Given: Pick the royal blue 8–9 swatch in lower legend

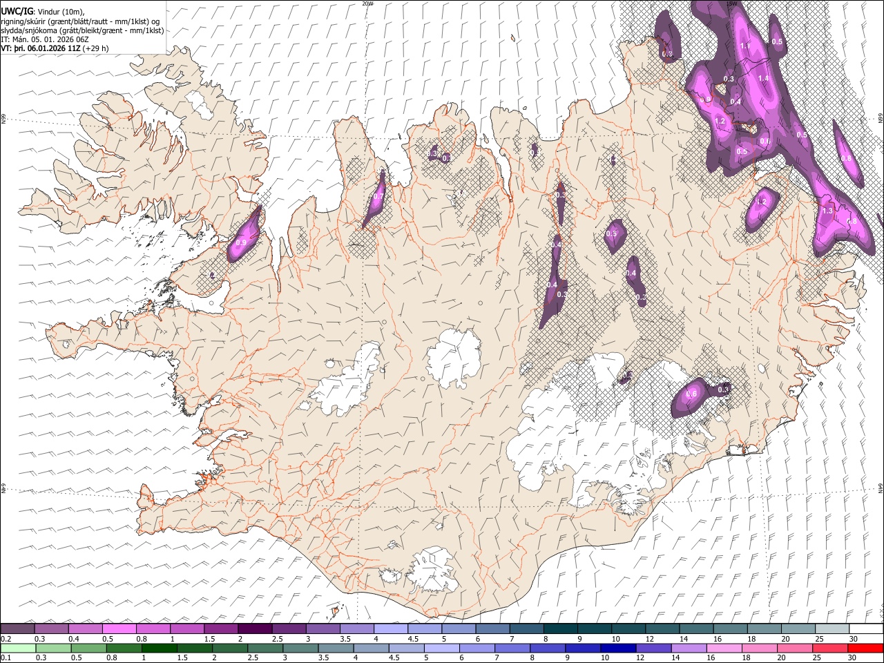Looking at the screenshot, I should click(x=547, y=648).
